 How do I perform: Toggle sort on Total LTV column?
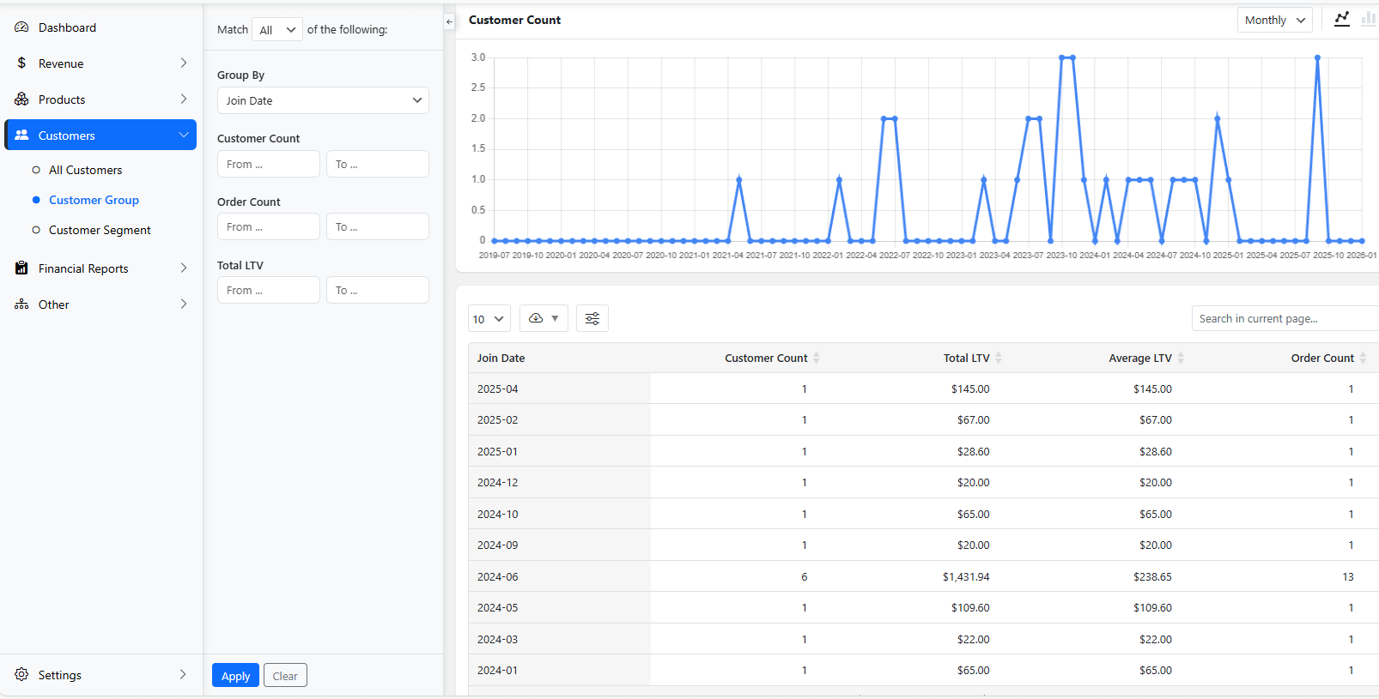click(x=999, y=358)
